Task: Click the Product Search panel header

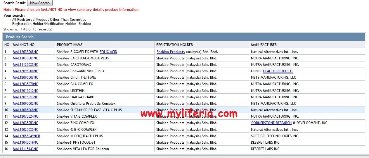Action: pyautogui.click(x=184, y=37)
